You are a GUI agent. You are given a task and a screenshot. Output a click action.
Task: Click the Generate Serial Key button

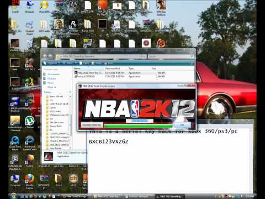pyautogui.click(x=92, y=125)
